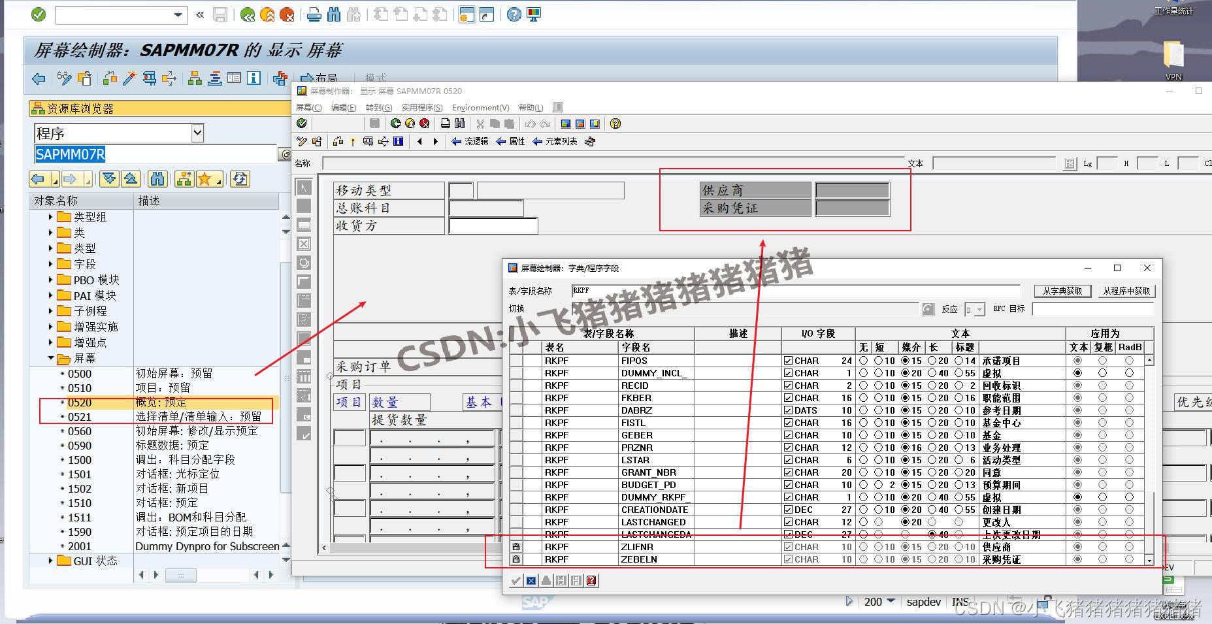Click the green check Confirm icon in dictionary dialog
Viewport: 1212px width, 624px height.
pos(516,580)
